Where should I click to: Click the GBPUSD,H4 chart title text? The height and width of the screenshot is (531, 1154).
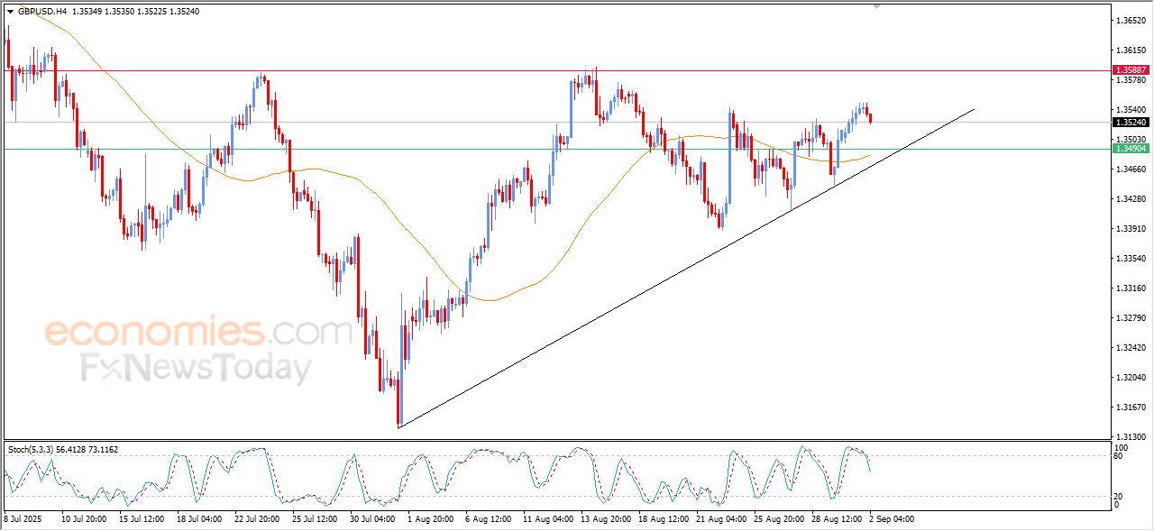(x=42, y=12)
